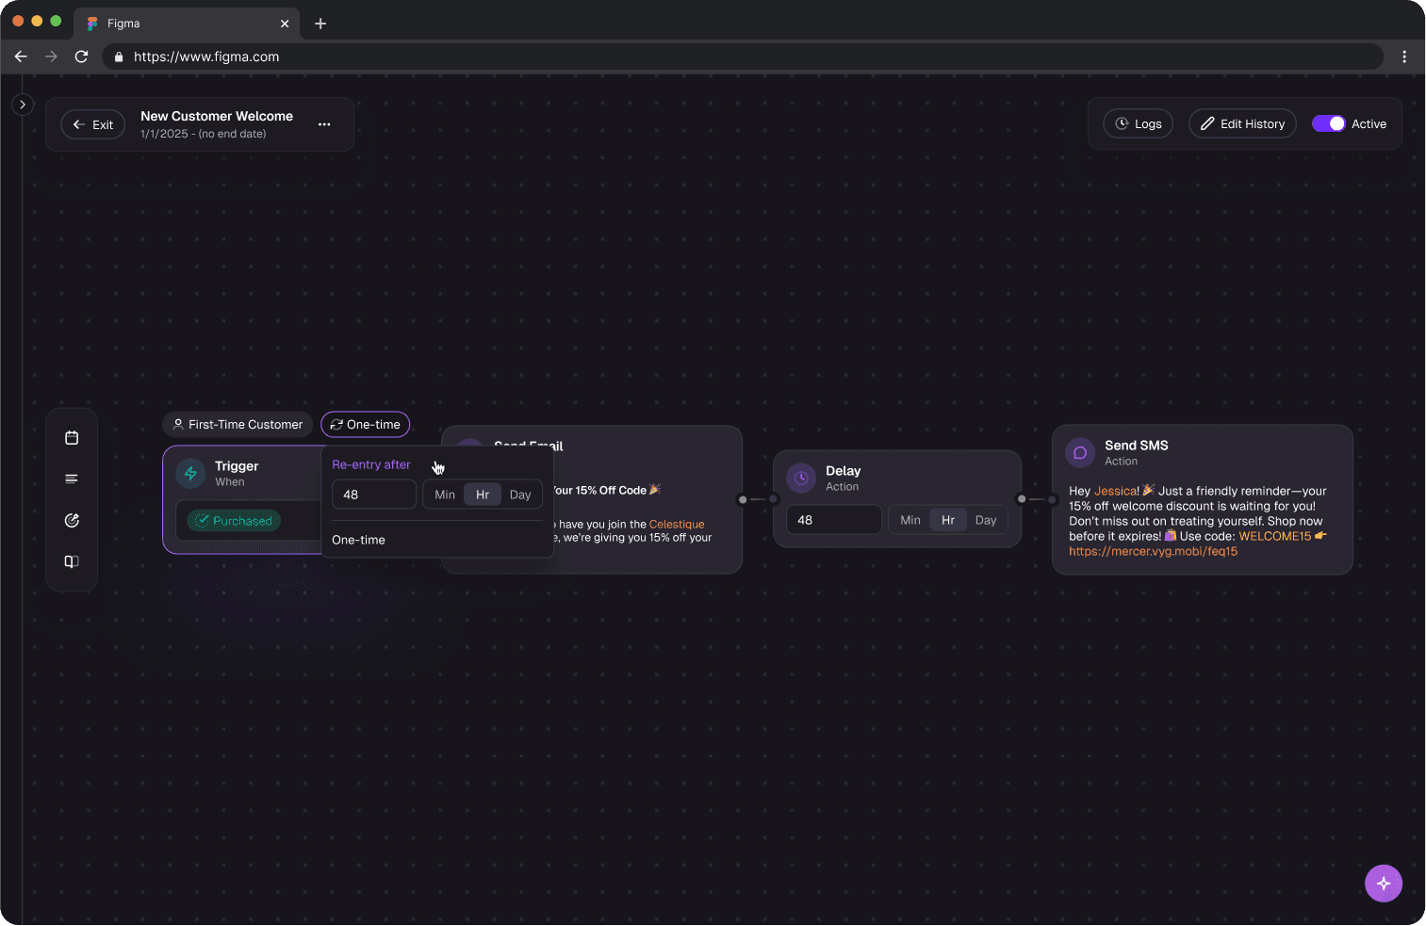Toggle the Active workflow switch
The image size is (1426, 926).
click(1330, 123)
